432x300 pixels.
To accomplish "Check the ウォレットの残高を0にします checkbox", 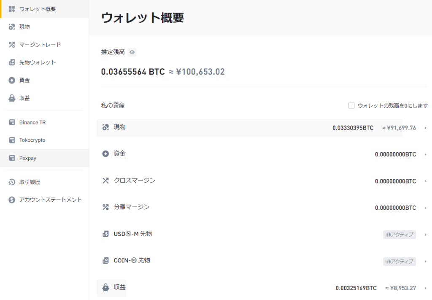I will point(351,105).
